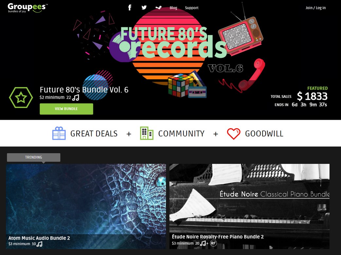
Task: Select the Trending tab
Action: (x=33, y=157)
